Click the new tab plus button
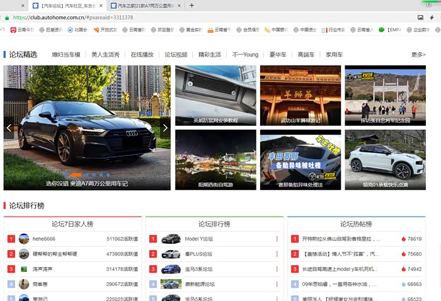The image size is (441, 301). point(192,5)
